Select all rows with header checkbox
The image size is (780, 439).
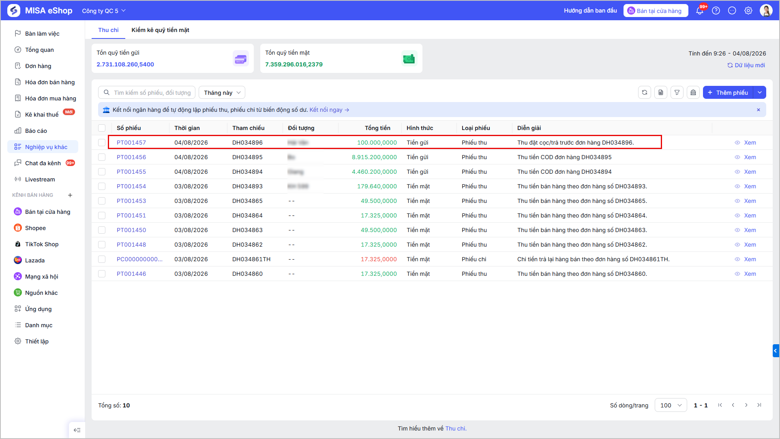point(102,128)
